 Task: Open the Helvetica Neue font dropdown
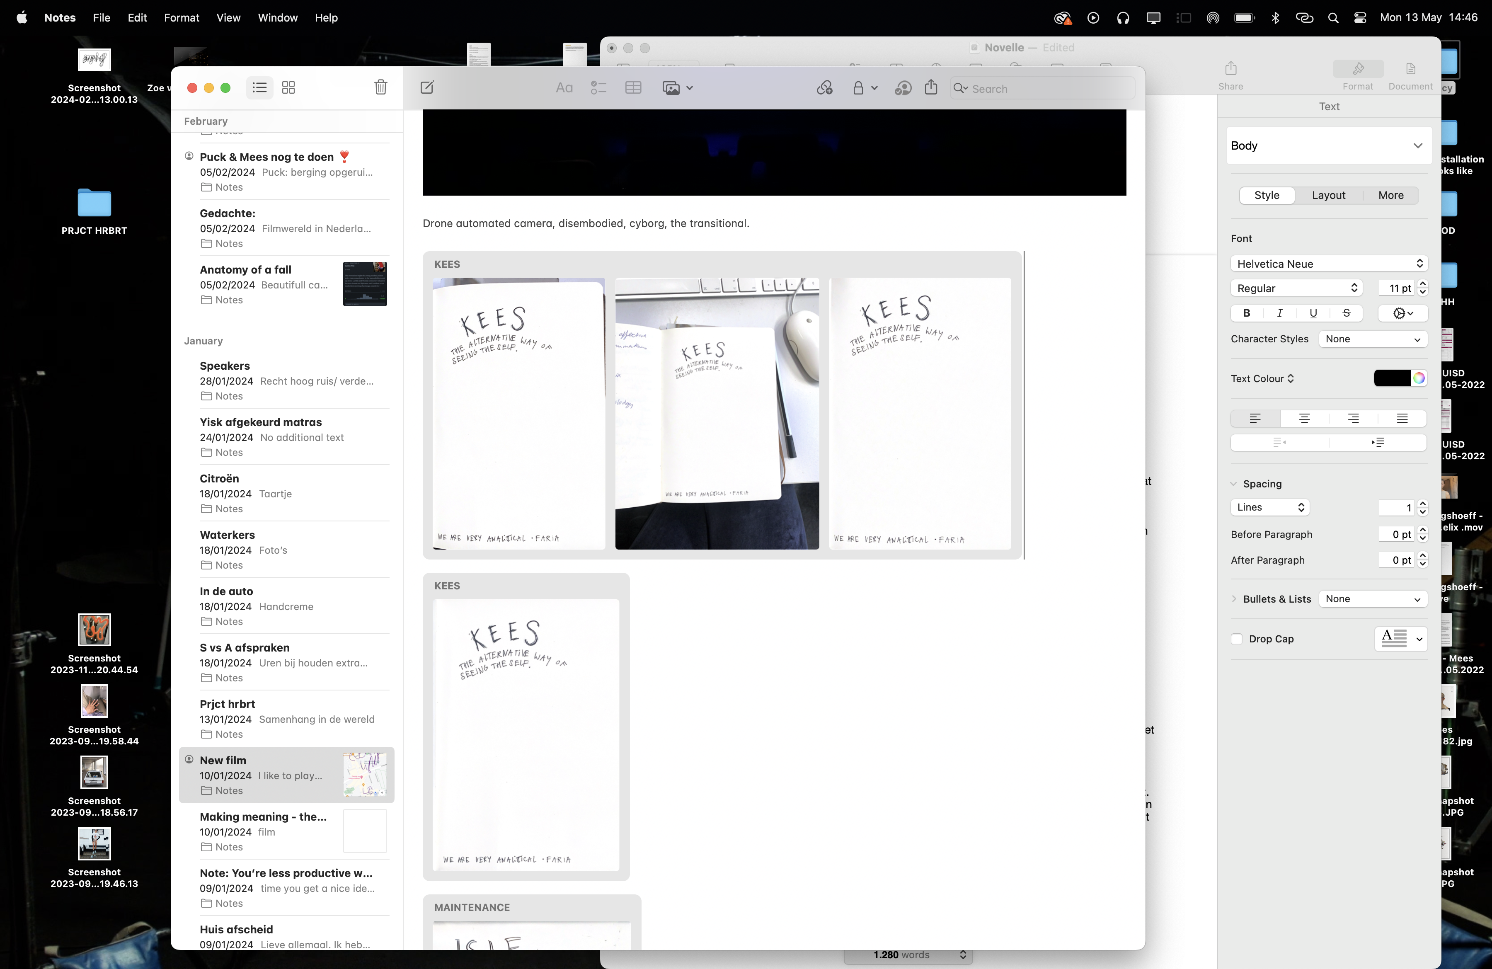point(1328,264)
